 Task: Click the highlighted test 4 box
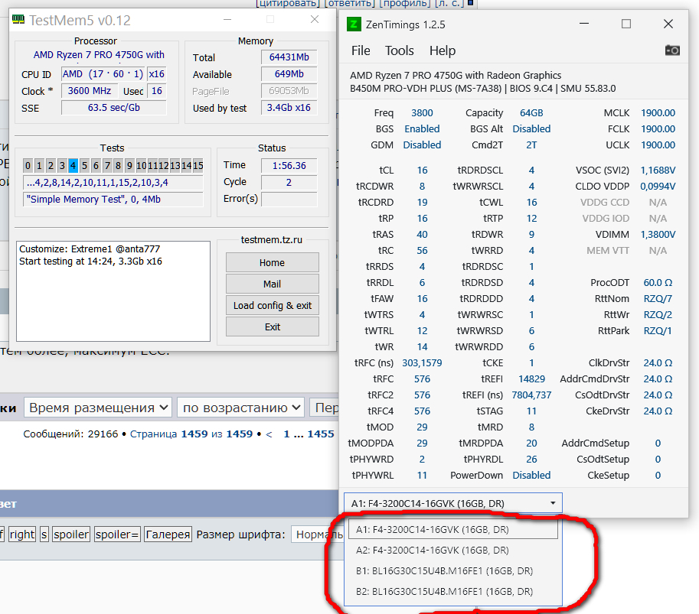pos(73,166)
